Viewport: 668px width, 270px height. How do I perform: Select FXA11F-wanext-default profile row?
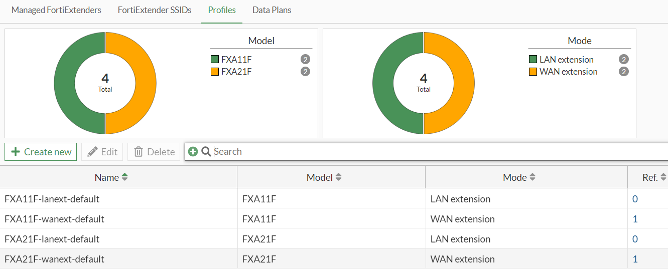[334, 219]
